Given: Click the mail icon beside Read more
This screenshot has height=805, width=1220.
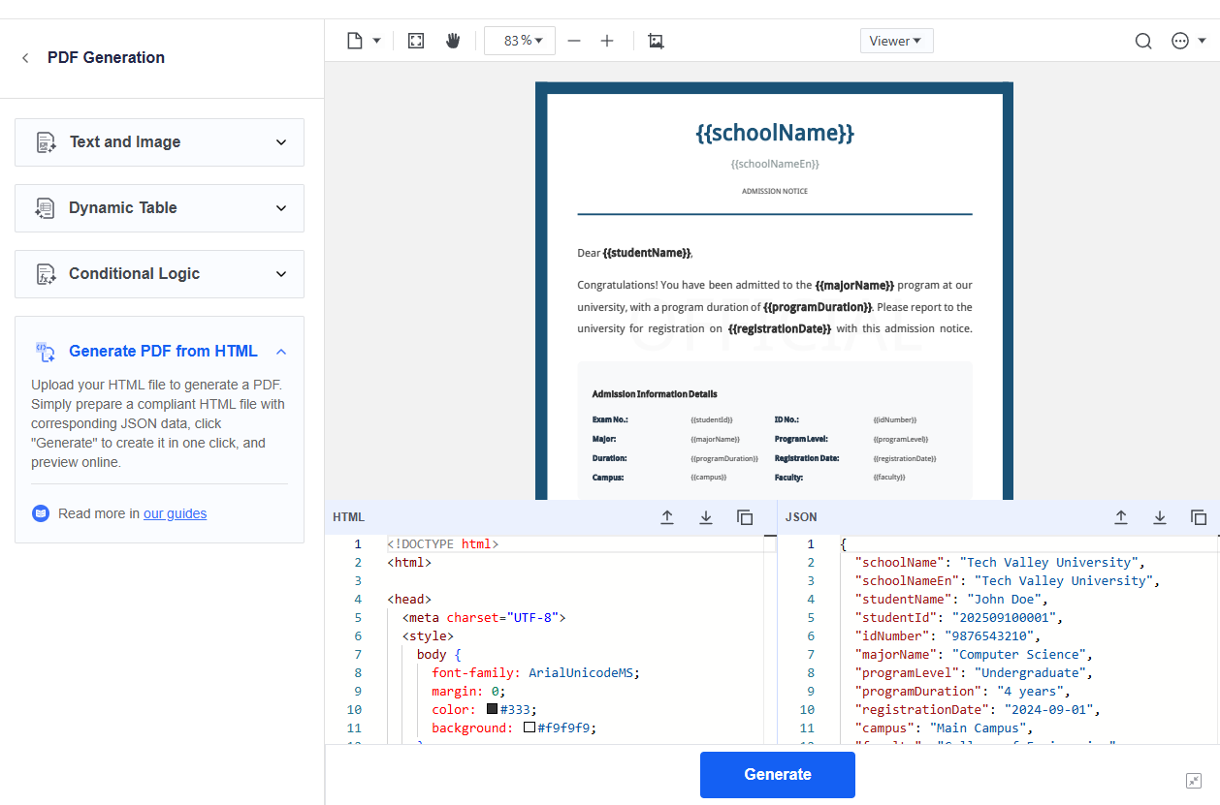Looking at the screenshot, I should click(40, 513).
